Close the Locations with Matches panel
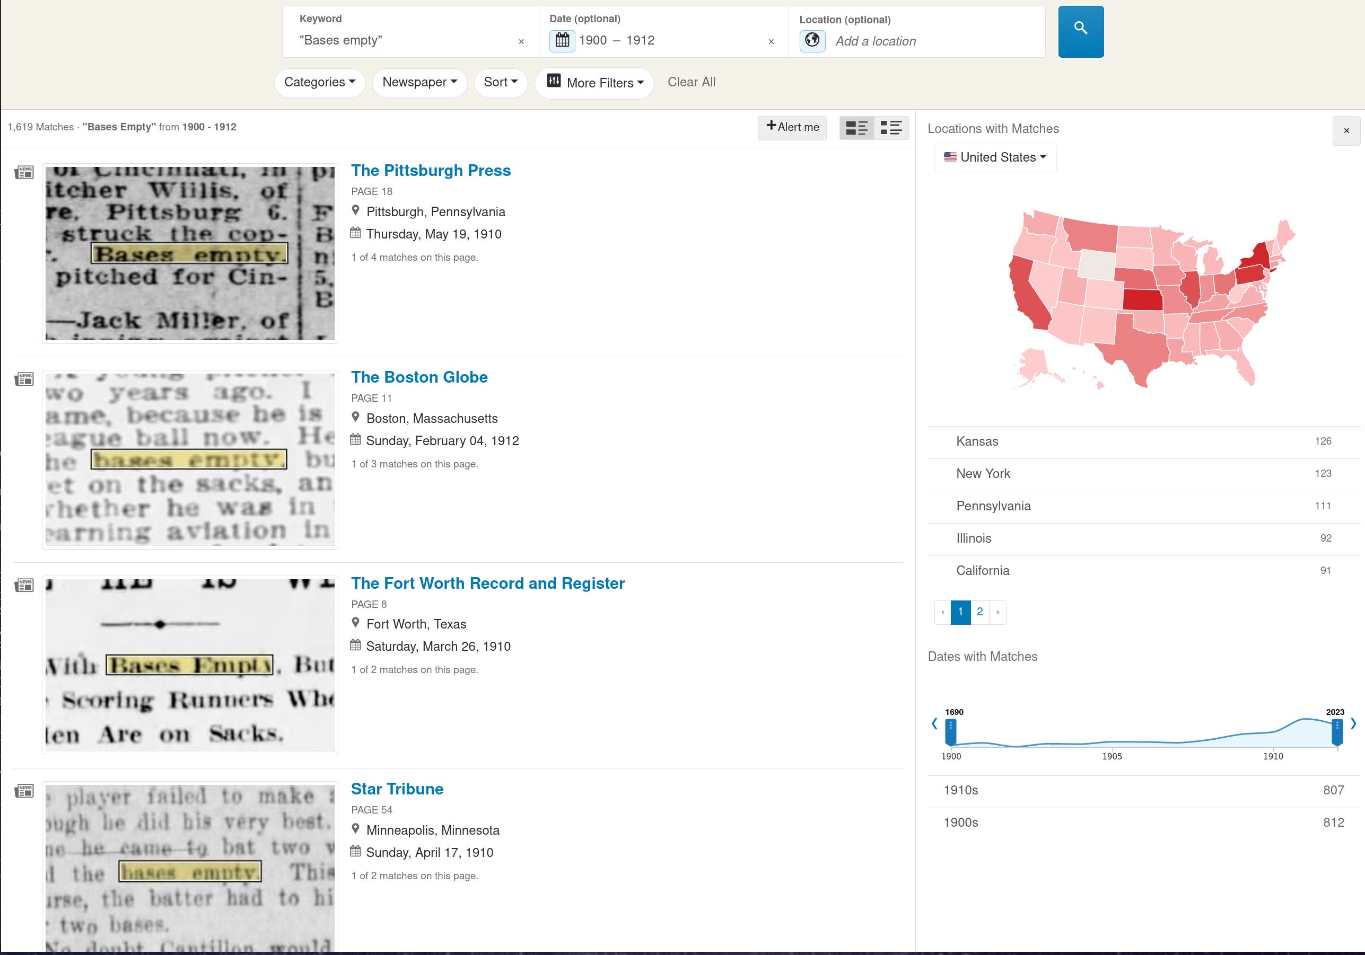Image resolution: width=1365 pixels, height=955 pixels. click(1346, 131)
